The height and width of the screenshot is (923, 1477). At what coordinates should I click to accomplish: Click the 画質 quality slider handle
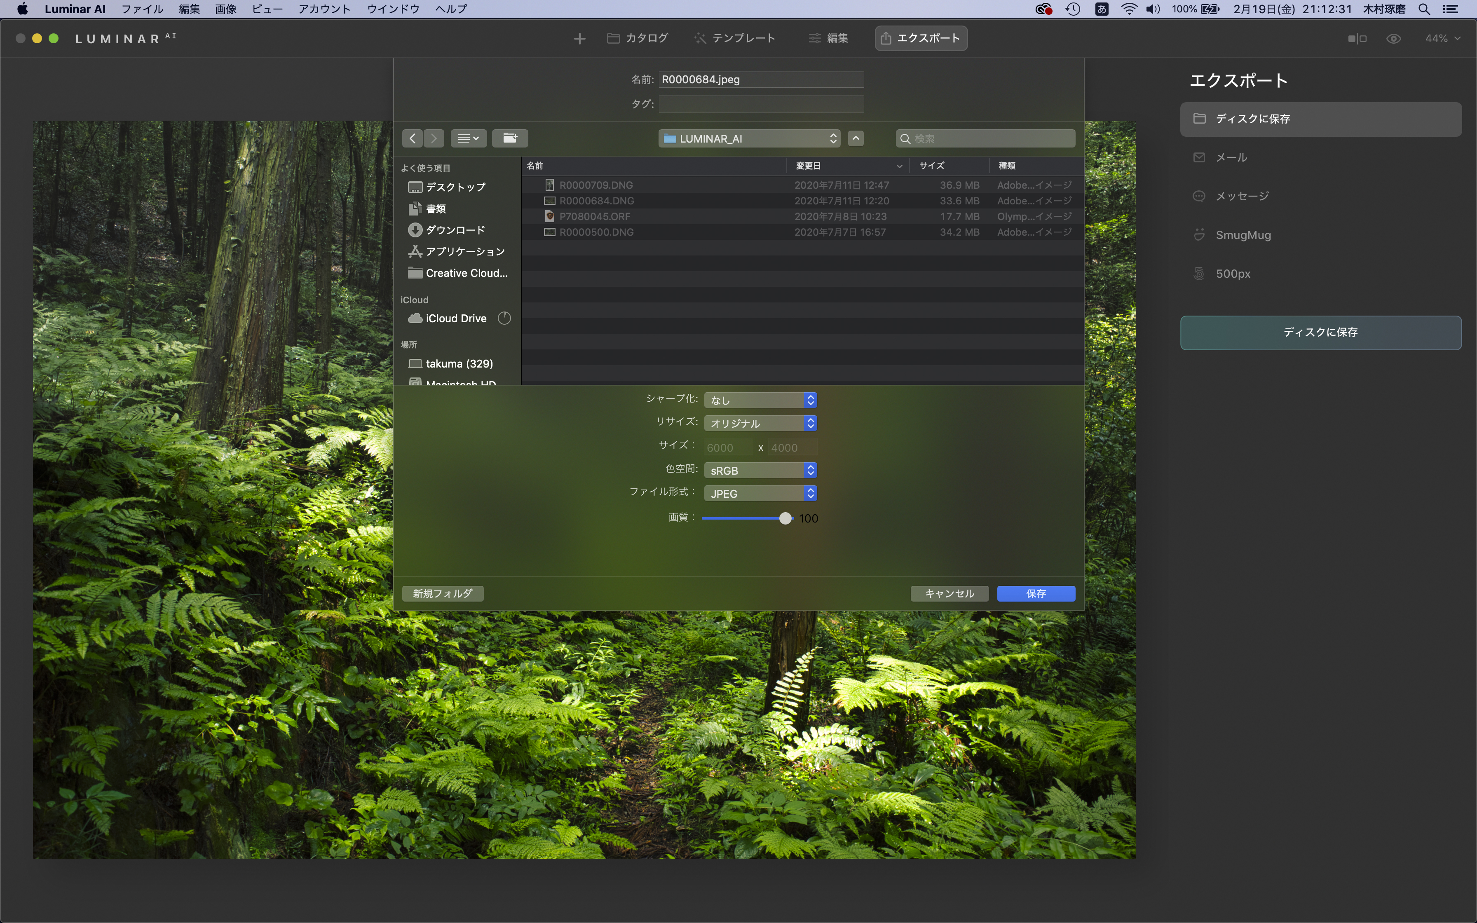tap(785, 518)
